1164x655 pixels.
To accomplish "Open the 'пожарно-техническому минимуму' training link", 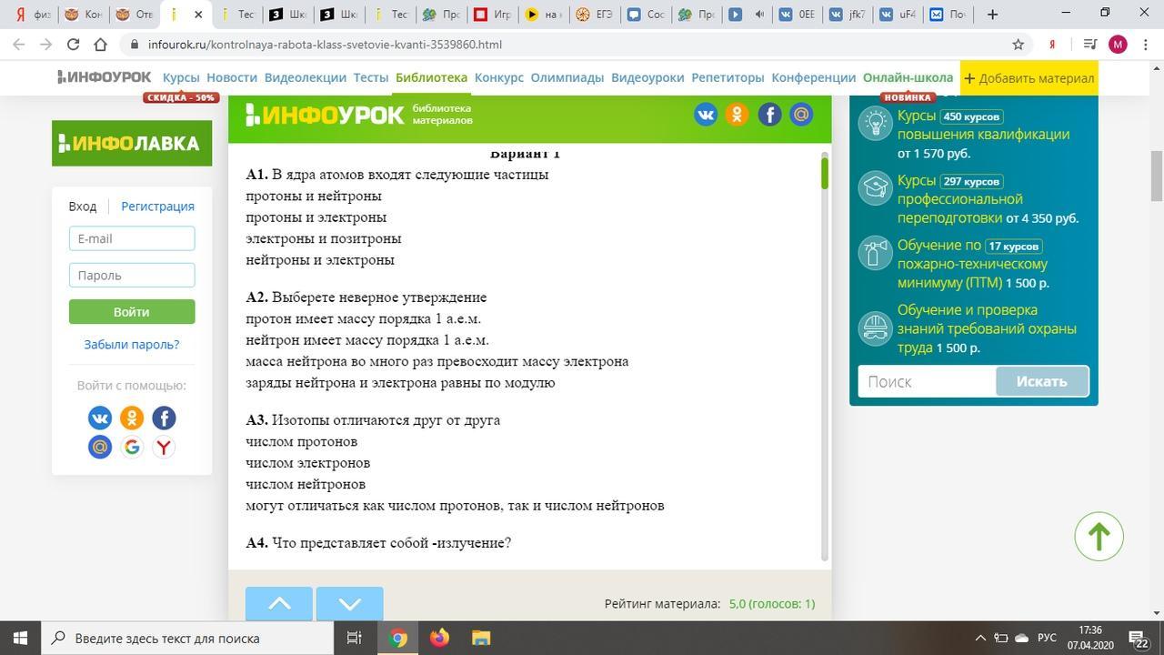I will coord(972,273).
